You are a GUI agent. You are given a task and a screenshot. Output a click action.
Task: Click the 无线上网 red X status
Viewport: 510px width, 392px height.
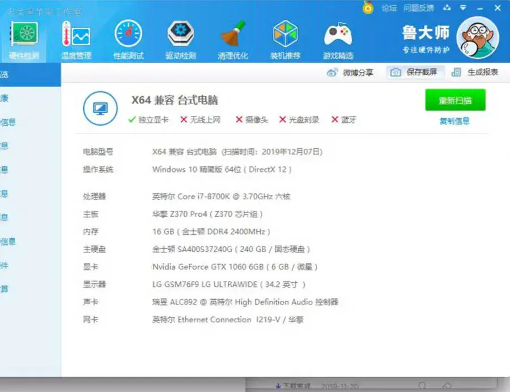click(201, 120)
